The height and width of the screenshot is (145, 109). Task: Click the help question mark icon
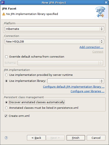pos(6,138)
